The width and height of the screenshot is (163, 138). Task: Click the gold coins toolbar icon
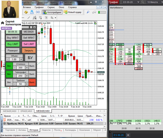pos(26,12)
